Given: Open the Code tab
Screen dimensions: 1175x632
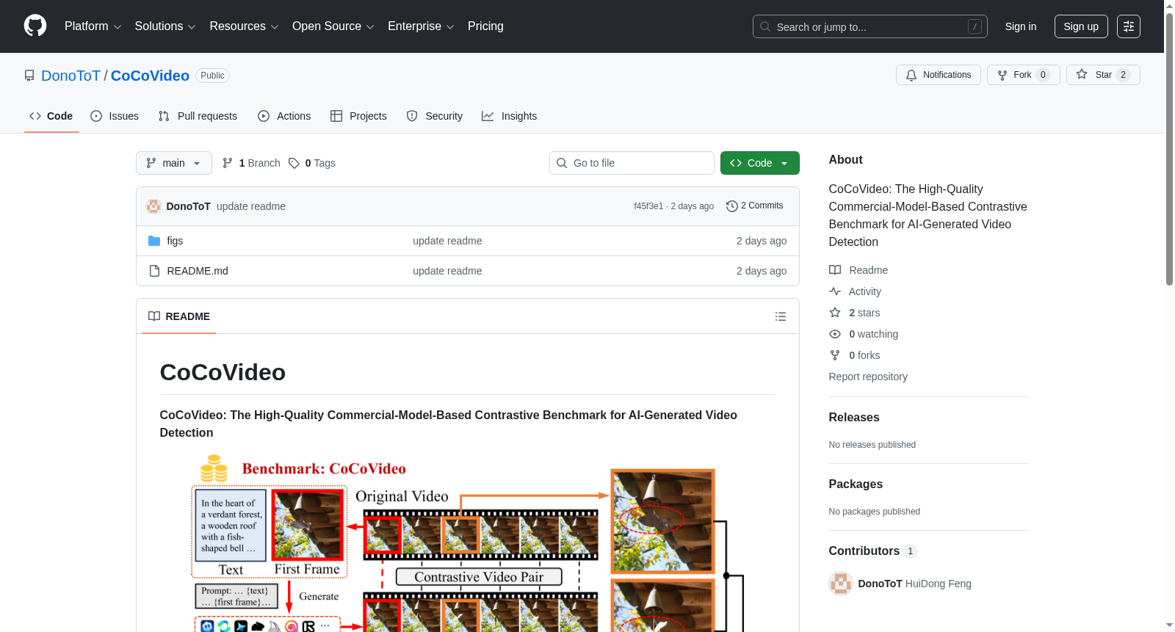Looking at the screenshot, I should click(x=51, y=116).
